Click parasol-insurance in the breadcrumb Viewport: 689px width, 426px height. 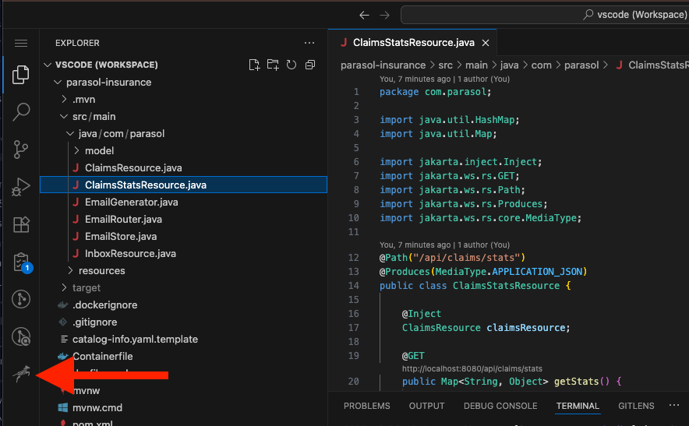tap(383, 65)
